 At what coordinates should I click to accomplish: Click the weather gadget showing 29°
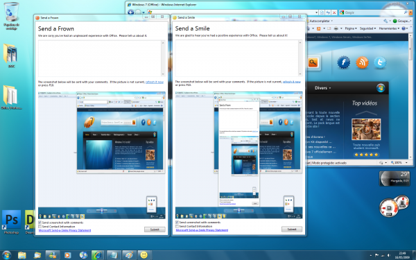tap(395, 179)
